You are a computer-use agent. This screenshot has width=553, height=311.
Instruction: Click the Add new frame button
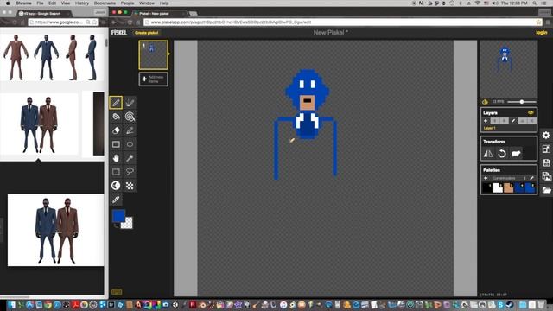click(x=154, y=79)
